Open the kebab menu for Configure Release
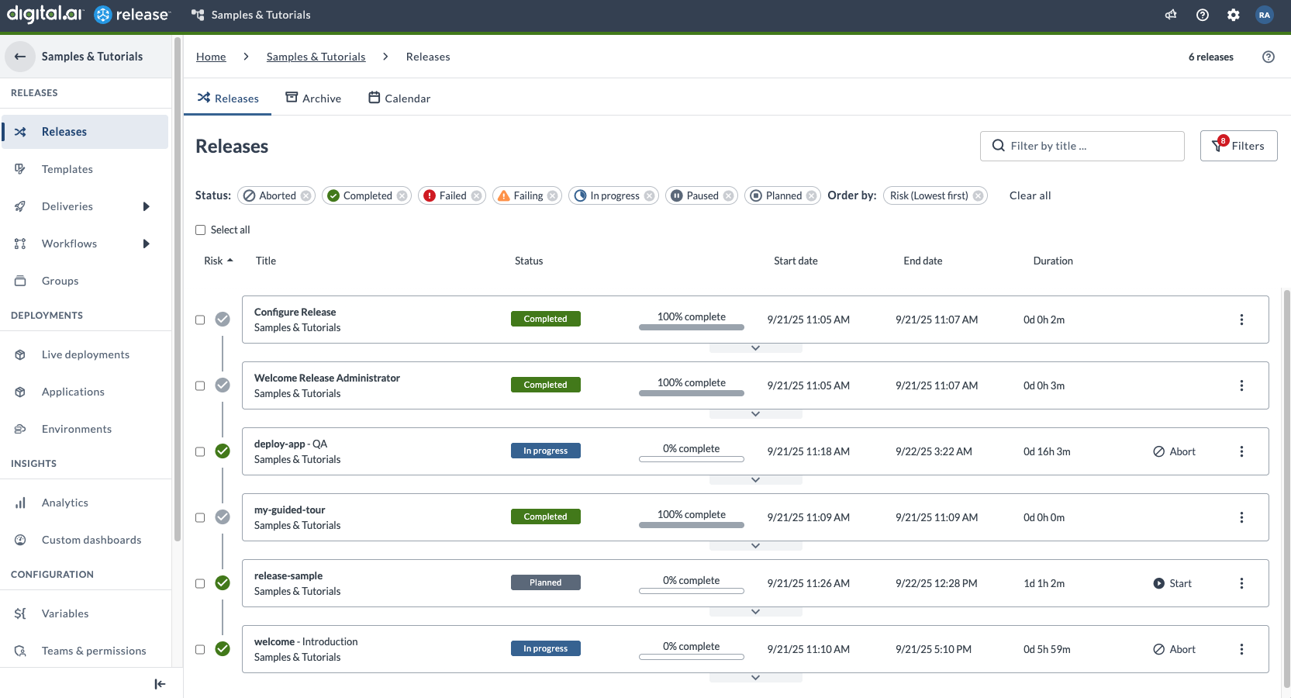 [x=1241, y=320]
